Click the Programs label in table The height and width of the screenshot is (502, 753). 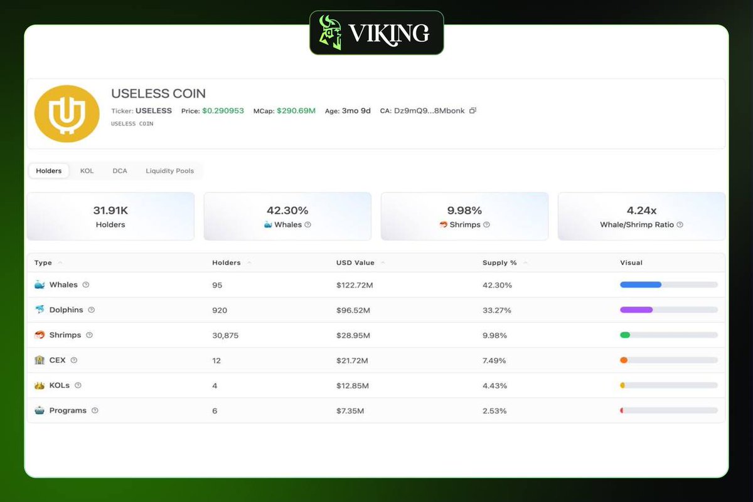pyautogui.click(x=68, y=410)
